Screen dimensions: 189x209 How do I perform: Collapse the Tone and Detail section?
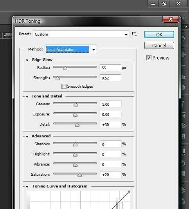pos(27,97)
